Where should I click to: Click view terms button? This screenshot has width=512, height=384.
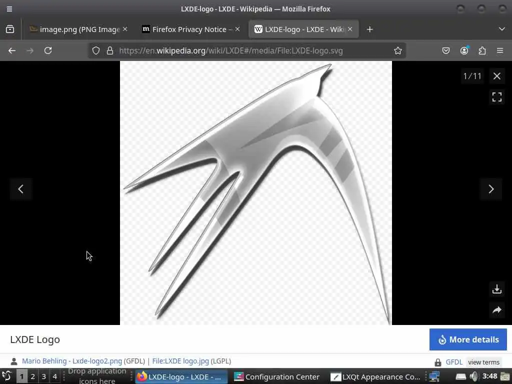pos(483,362)
